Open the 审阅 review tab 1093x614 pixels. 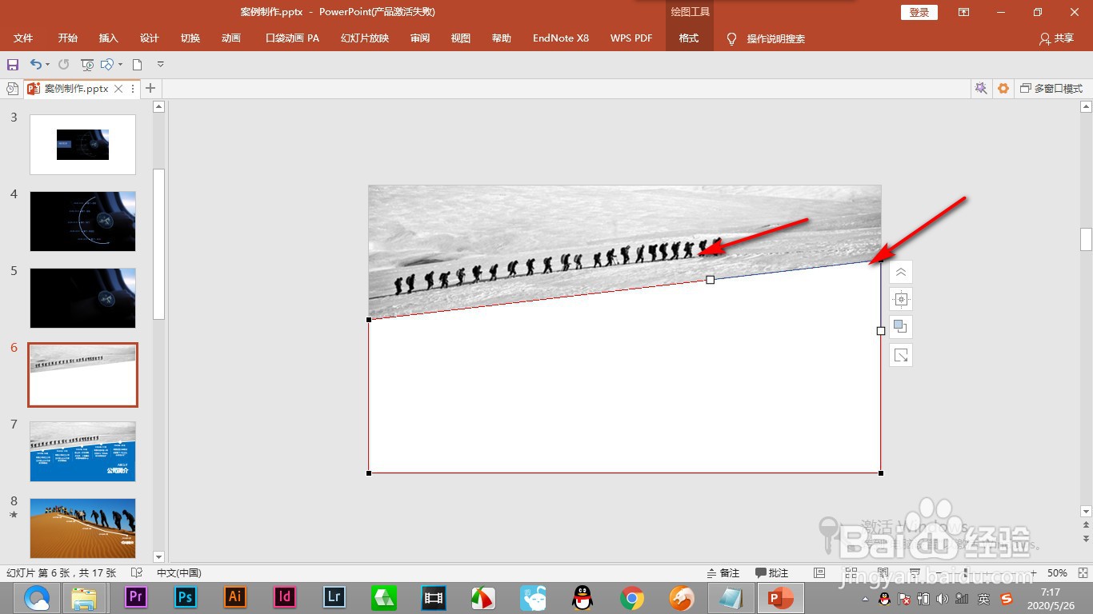click(420, 38)
